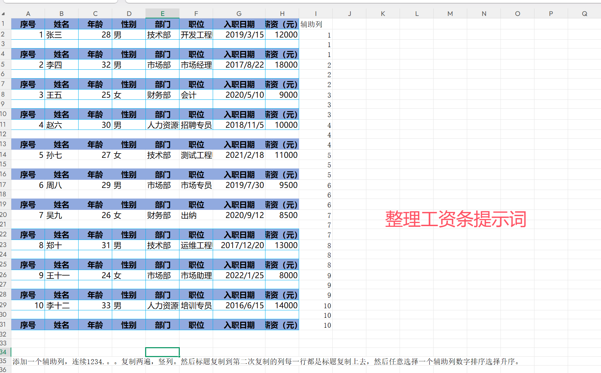Click date cell 2017/8/22

tap(239, 65)
